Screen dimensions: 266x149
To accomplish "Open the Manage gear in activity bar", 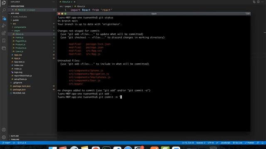I will point(4,137).
